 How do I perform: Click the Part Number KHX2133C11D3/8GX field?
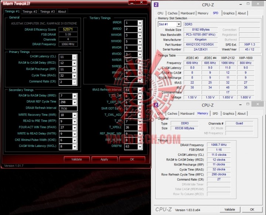tap(201, 44)
